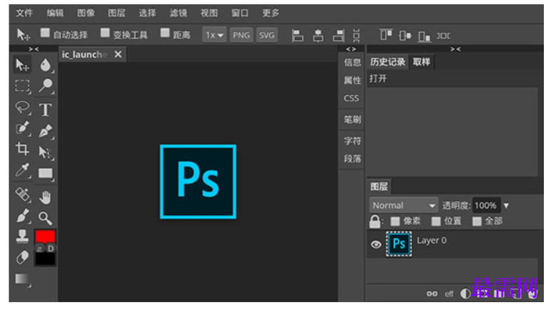Open the 选择 menu
The width and height of the screenshot is (551, 310).
tap(147, 14)
